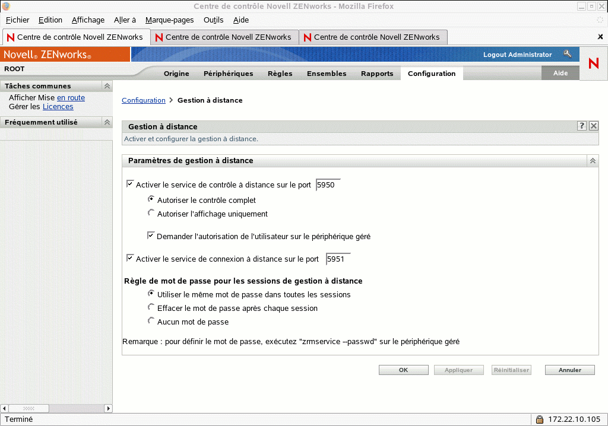Switch to the second browser tab
Screen dimensions: 608x426
tap(224, 37)
